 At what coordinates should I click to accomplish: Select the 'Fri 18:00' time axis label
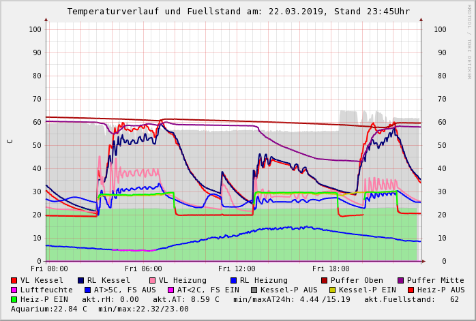point(331,269)
